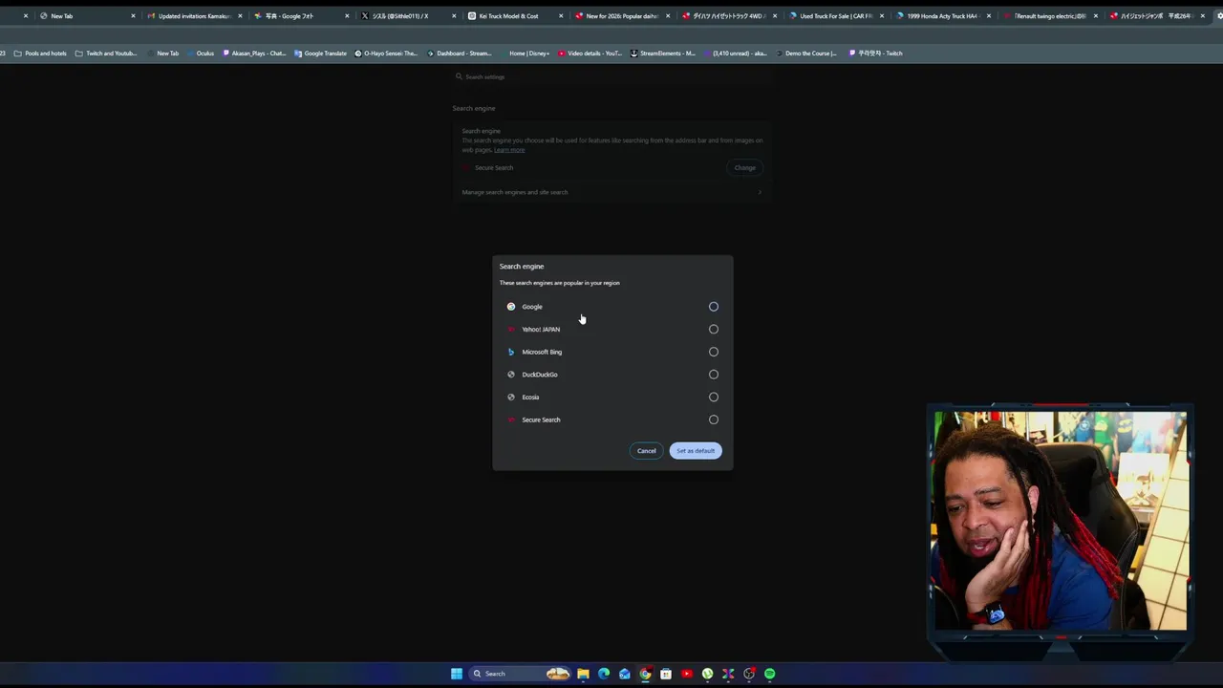Expand Manage search engines and site search
The image size is (1223, 688).
pos(611,192)
